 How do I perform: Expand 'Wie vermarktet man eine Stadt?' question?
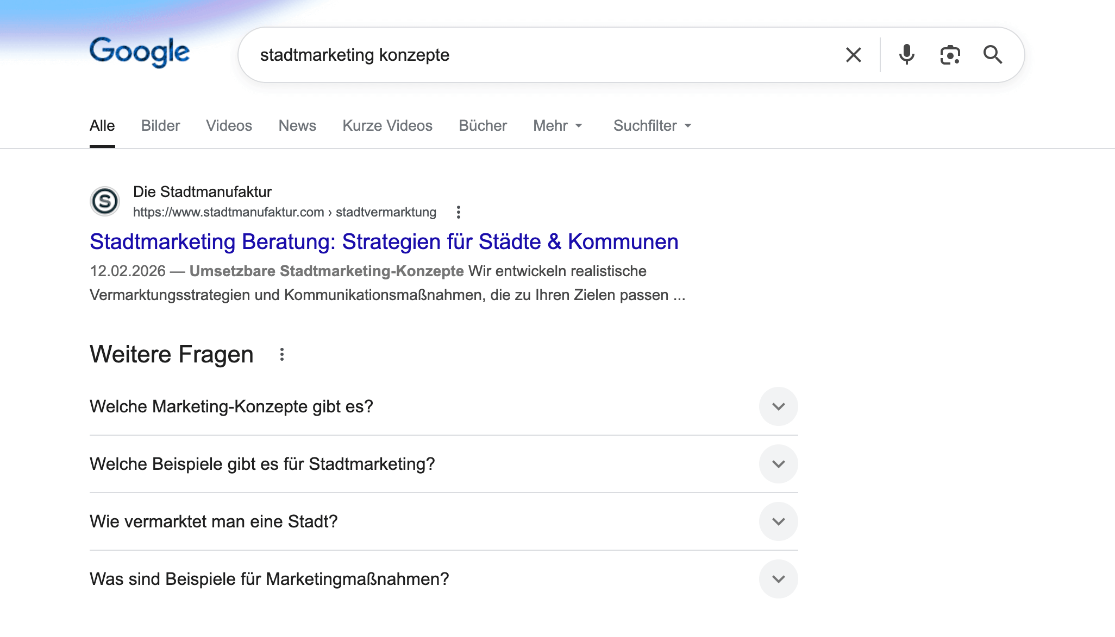778,521
